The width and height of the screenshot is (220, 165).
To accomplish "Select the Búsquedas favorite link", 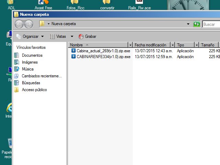I will pos(31,83).
